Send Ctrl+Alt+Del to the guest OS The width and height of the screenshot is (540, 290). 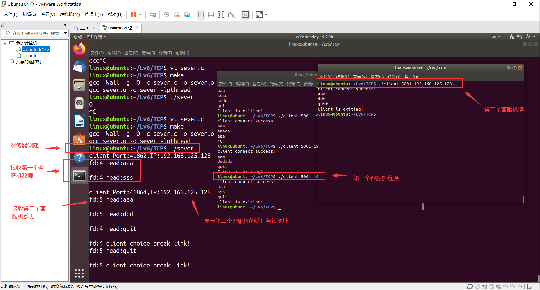[x=152, y=14]
